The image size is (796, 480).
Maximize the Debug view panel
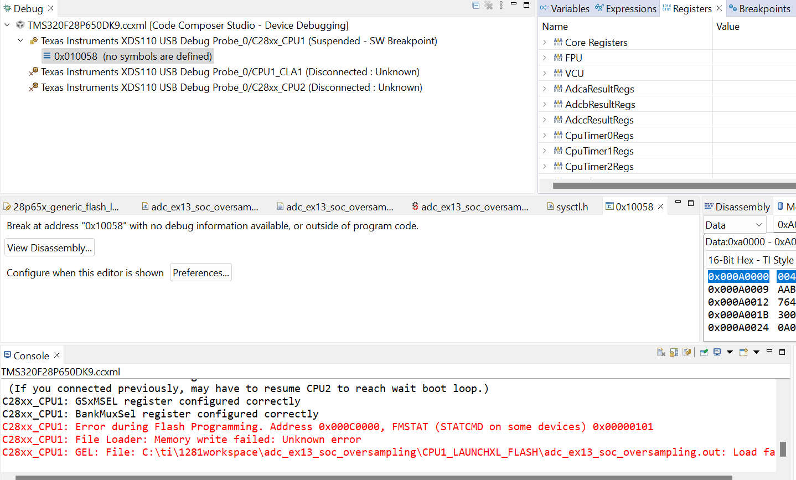click(x=526, y=4)
